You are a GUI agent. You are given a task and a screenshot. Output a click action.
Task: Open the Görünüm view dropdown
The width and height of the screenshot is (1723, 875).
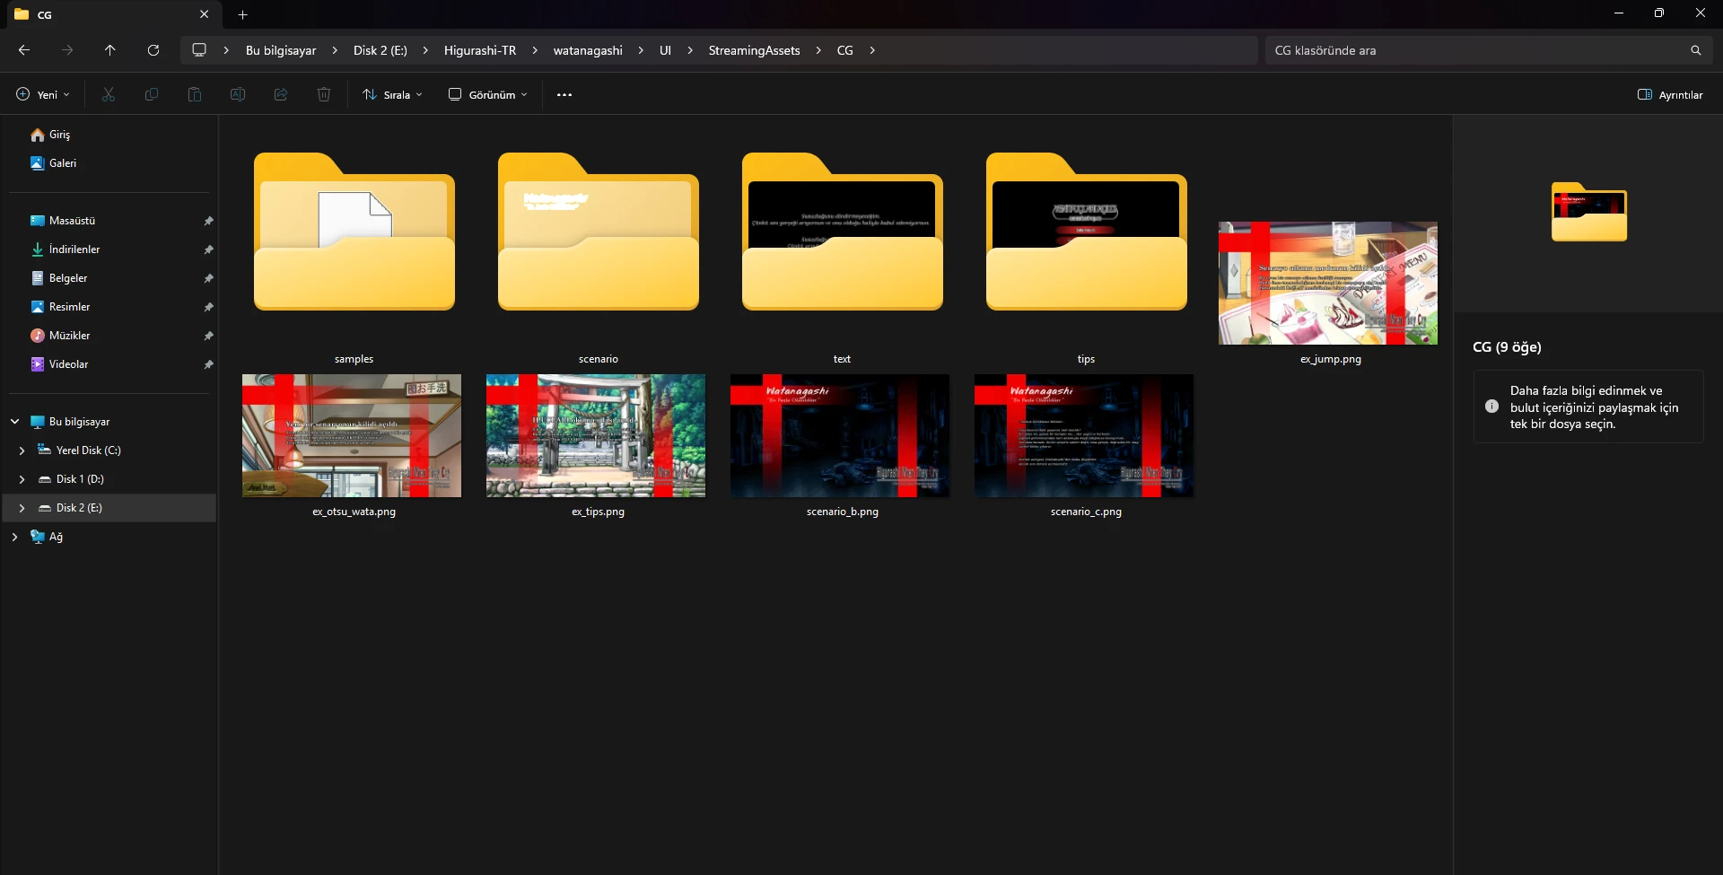488,94
